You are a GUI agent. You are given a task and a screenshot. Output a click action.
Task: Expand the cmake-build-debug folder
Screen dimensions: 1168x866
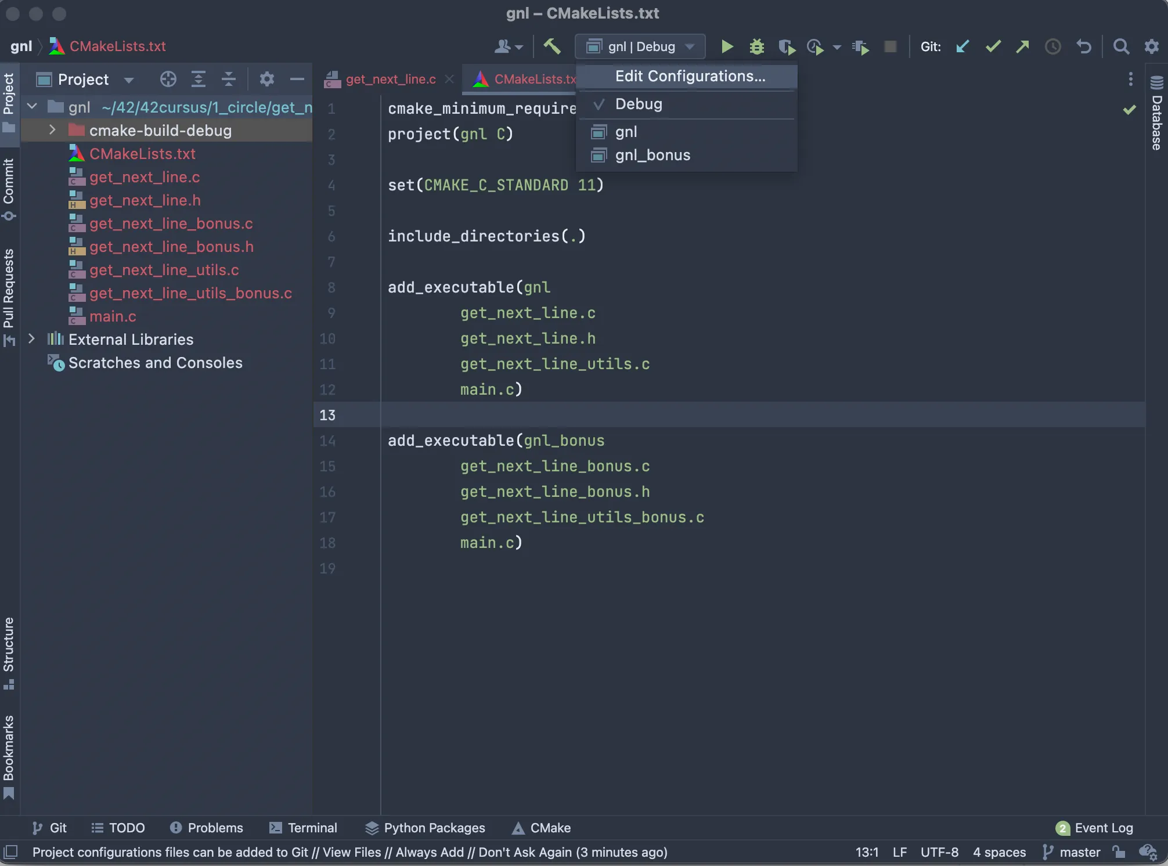pos(52,130)
